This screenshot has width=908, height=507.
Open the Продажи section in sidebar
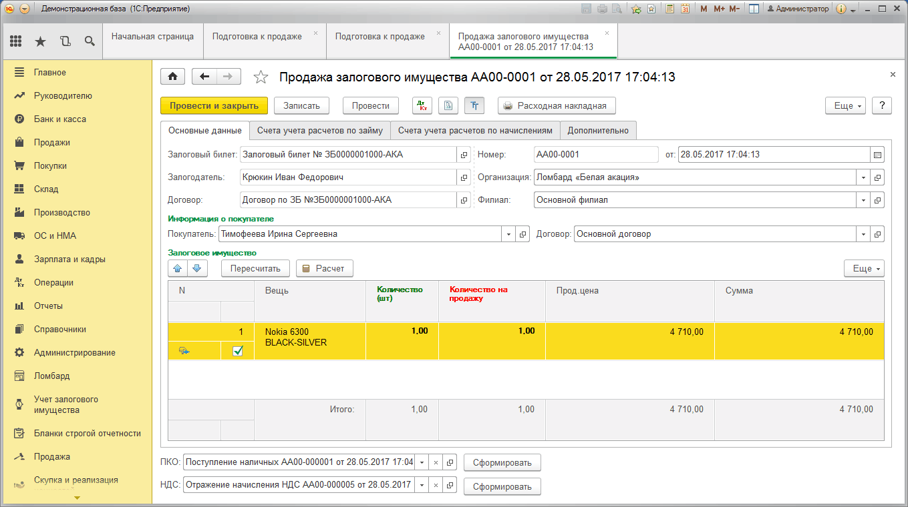click(x=52, y=142)
